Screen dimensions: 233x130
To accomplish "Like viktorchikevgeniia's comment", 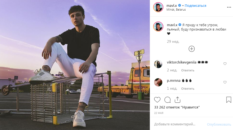I will 225,64.
